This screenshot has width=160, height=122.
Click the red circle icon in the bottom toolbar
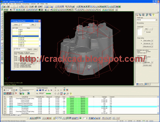48,118
